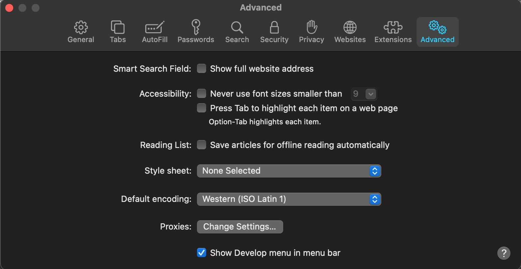
Task: Open help with the question mark button
Action: (504, 253)
